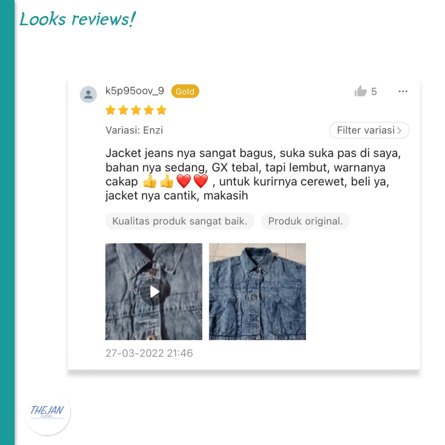Click the Looks reviews! heading
The height and width of the screenshot is (445, 445).
point(77,19)
